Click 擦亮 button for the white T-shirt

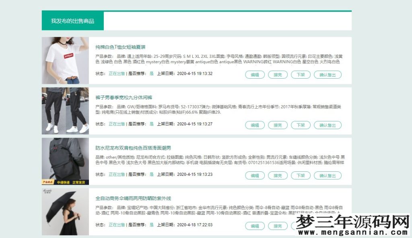[277, 75]
